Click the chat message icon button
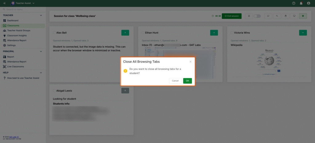Image resolution: width=315 pixels, height=143 pixels. click(x=268, y=16)
